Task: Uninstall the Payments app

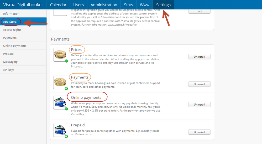Action: click(199, 84)
